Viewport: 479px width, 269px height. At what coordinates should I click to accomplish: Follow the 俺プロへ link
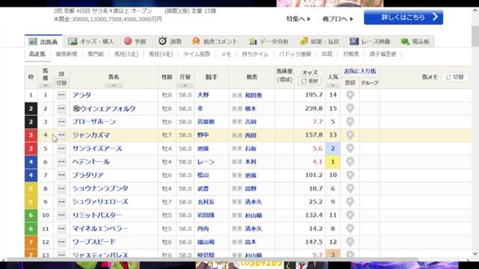[x=338, y=19]
